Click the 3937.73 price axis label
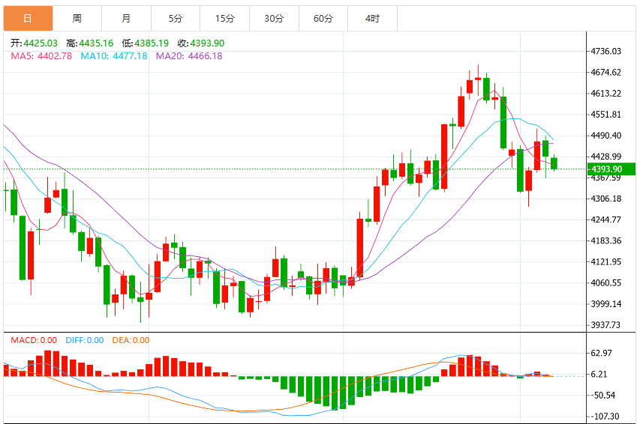640x424 pixels. (606, 325)
